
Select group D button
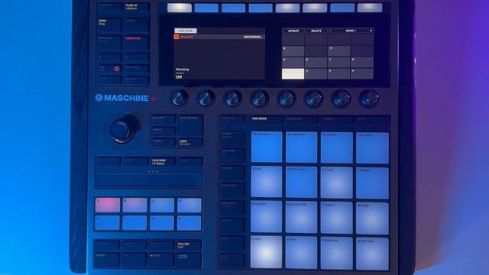189,205
